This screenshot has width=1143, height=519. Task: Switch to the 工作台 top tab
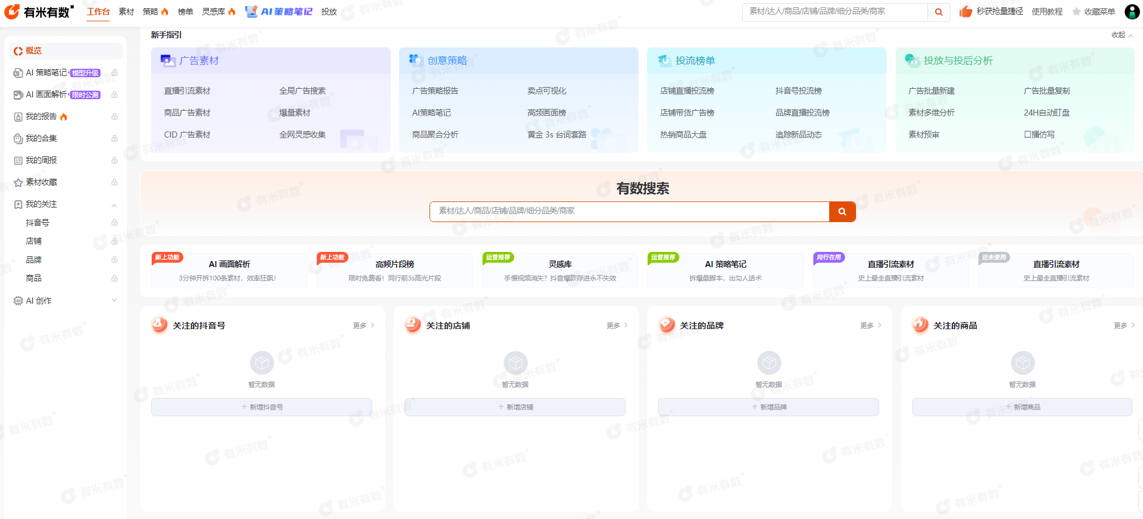coord(98,12)
